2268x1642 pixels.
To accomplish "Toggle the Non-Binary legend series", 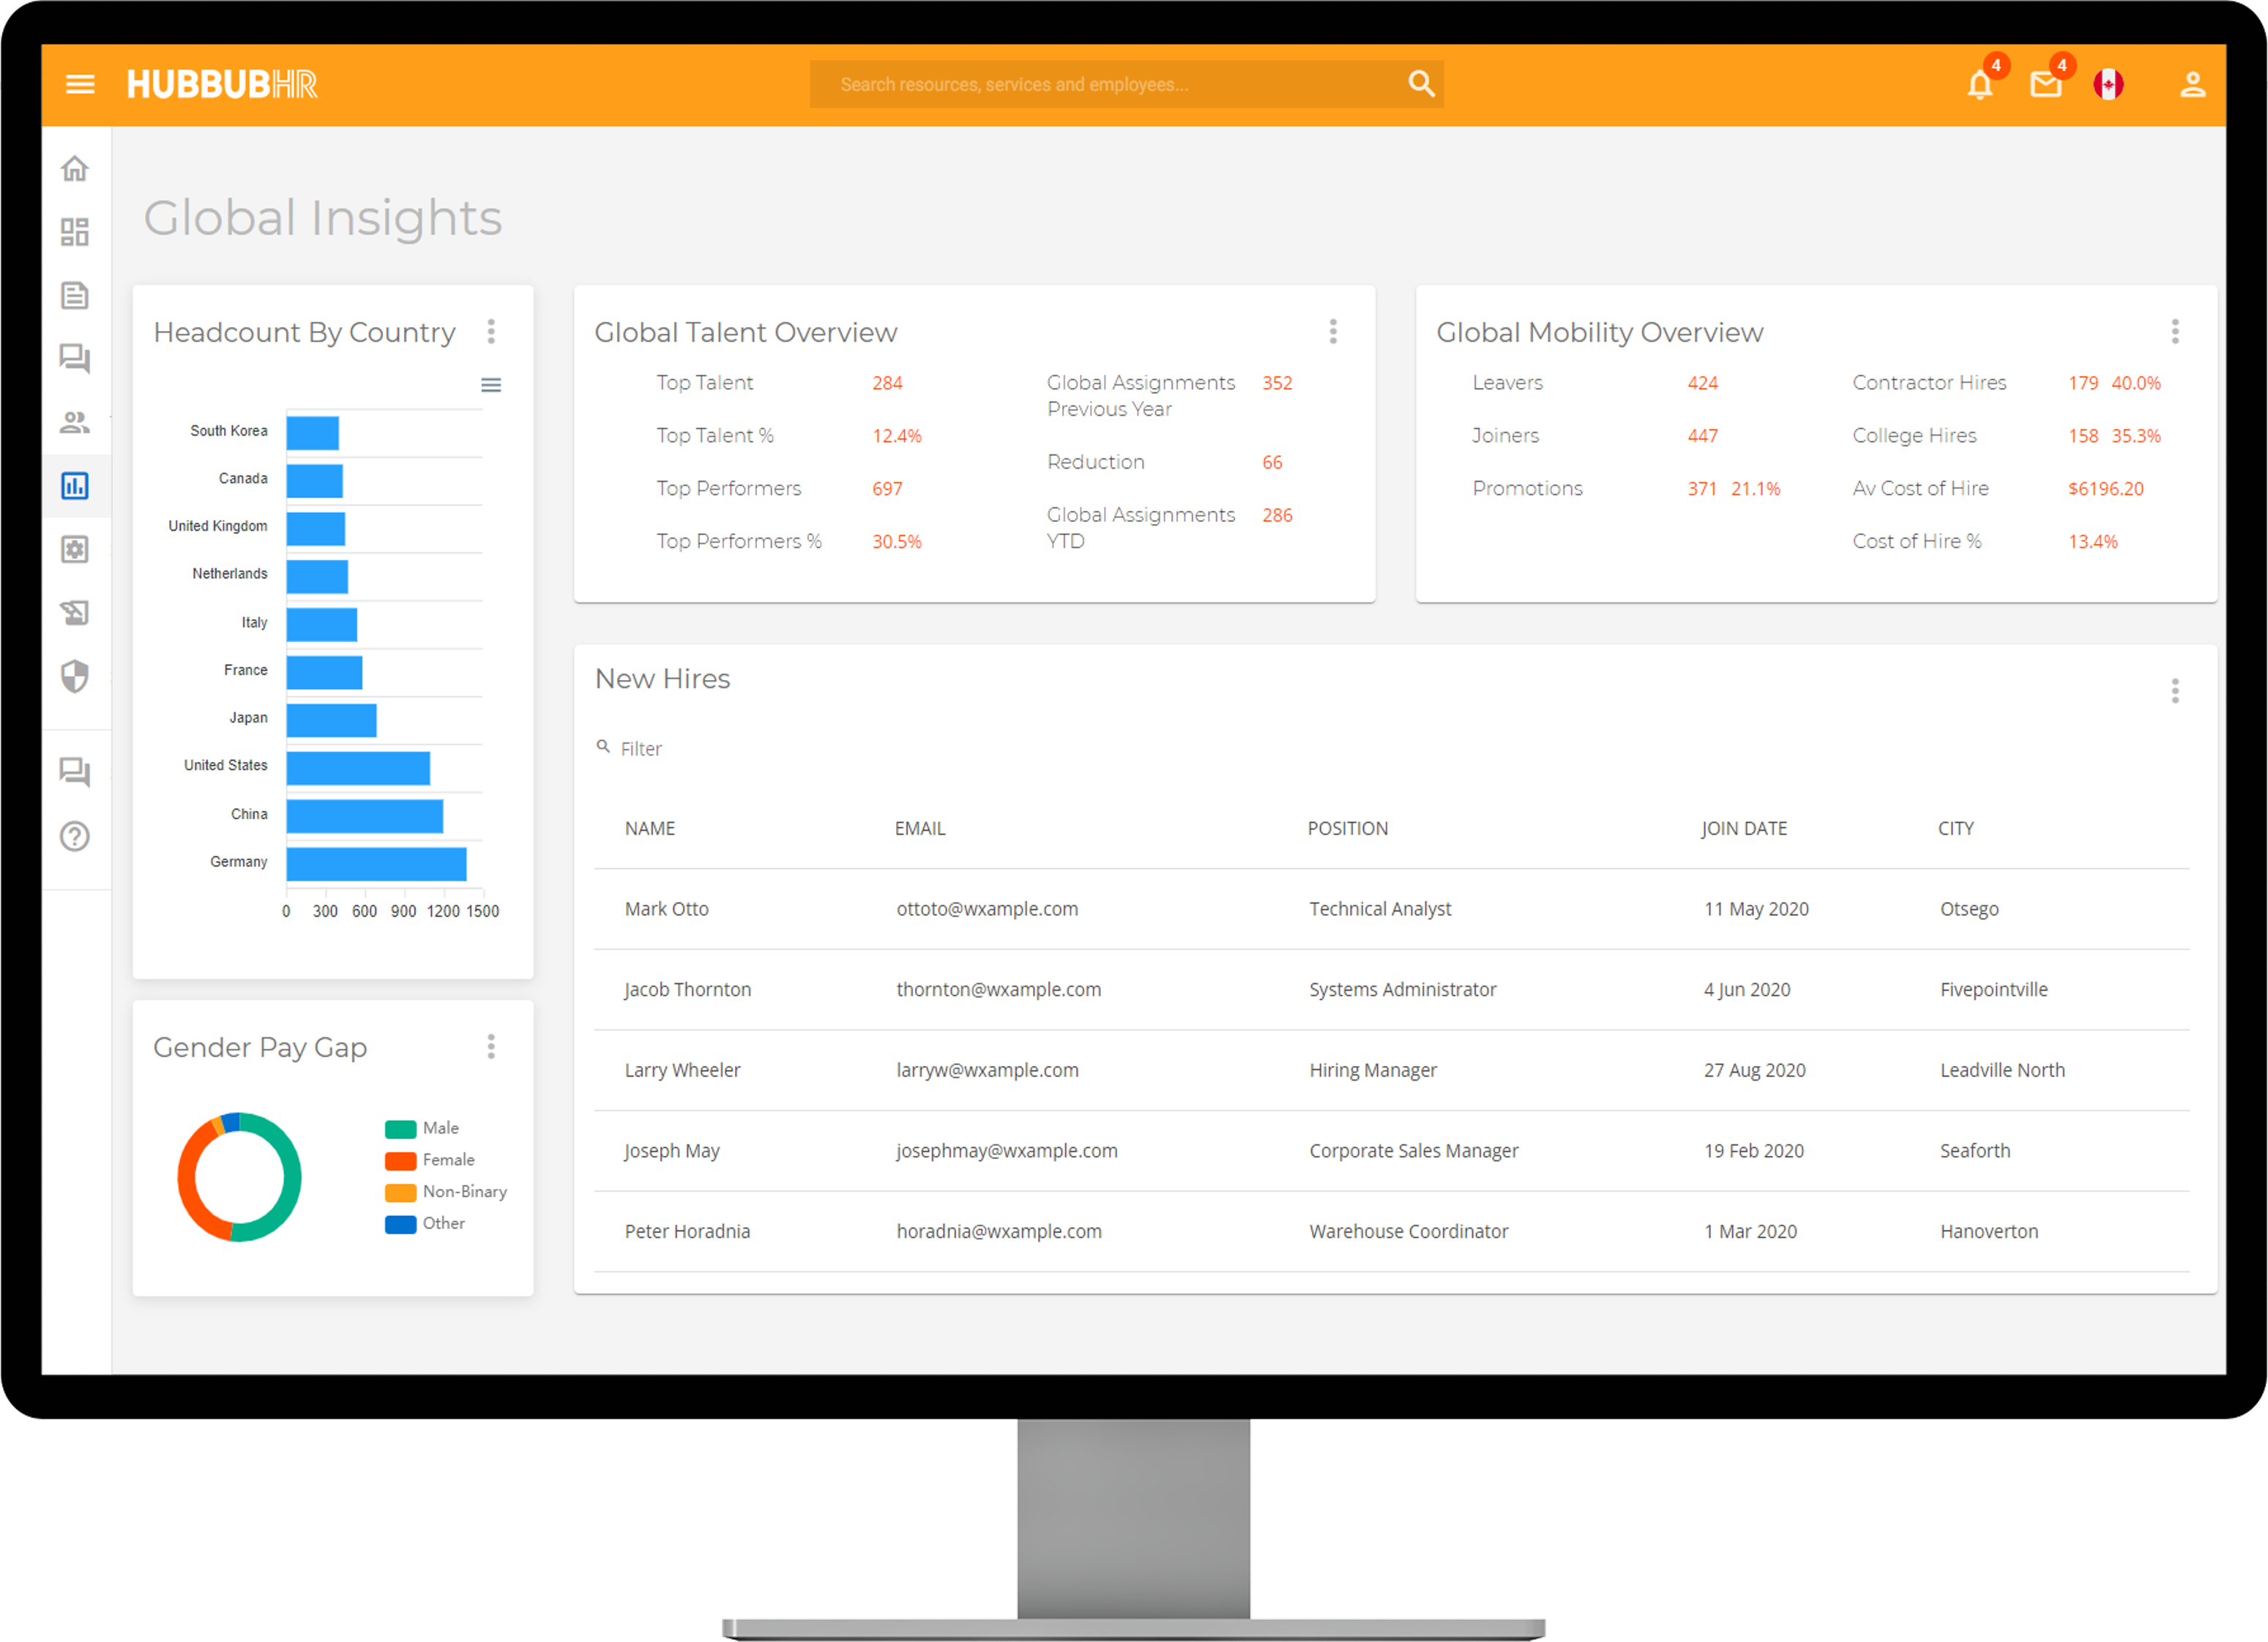I will (x=463, y=1192).
